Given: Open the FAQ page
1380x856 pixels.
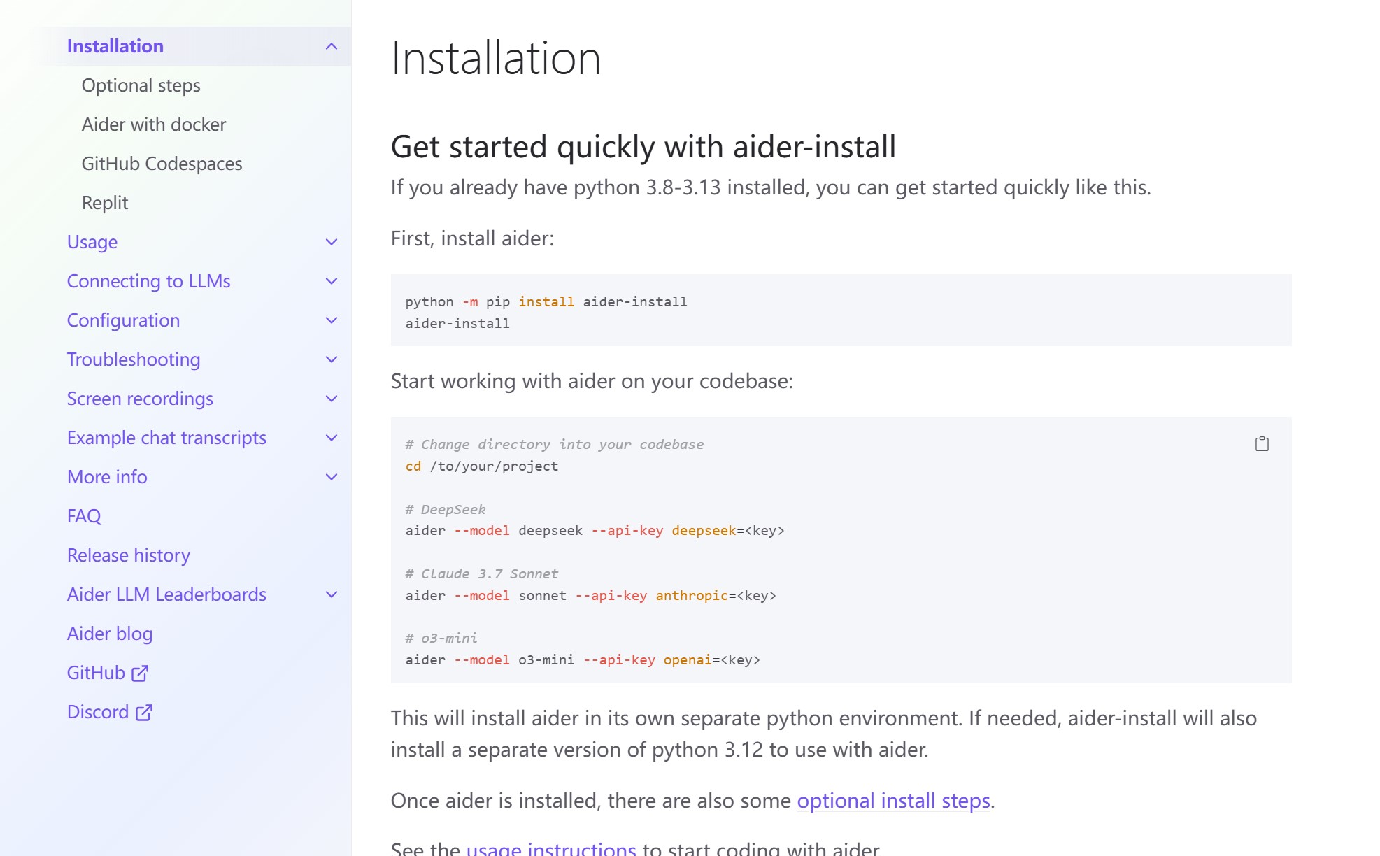Looking at the screenshot, I should coord(84,516).
